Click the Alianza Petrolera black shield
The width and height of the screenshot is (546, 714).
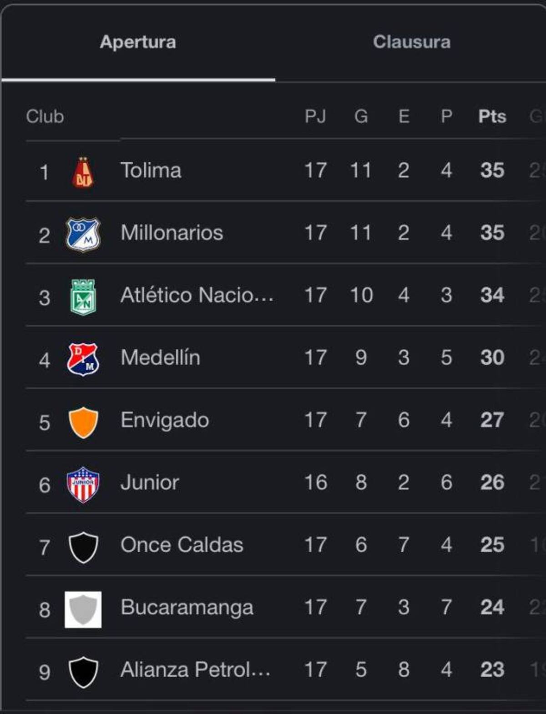click(x=83, y=672)
